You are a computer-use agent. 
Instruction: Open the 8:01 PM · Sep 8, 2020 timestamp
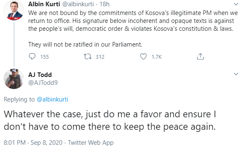[x=33, y=143]
